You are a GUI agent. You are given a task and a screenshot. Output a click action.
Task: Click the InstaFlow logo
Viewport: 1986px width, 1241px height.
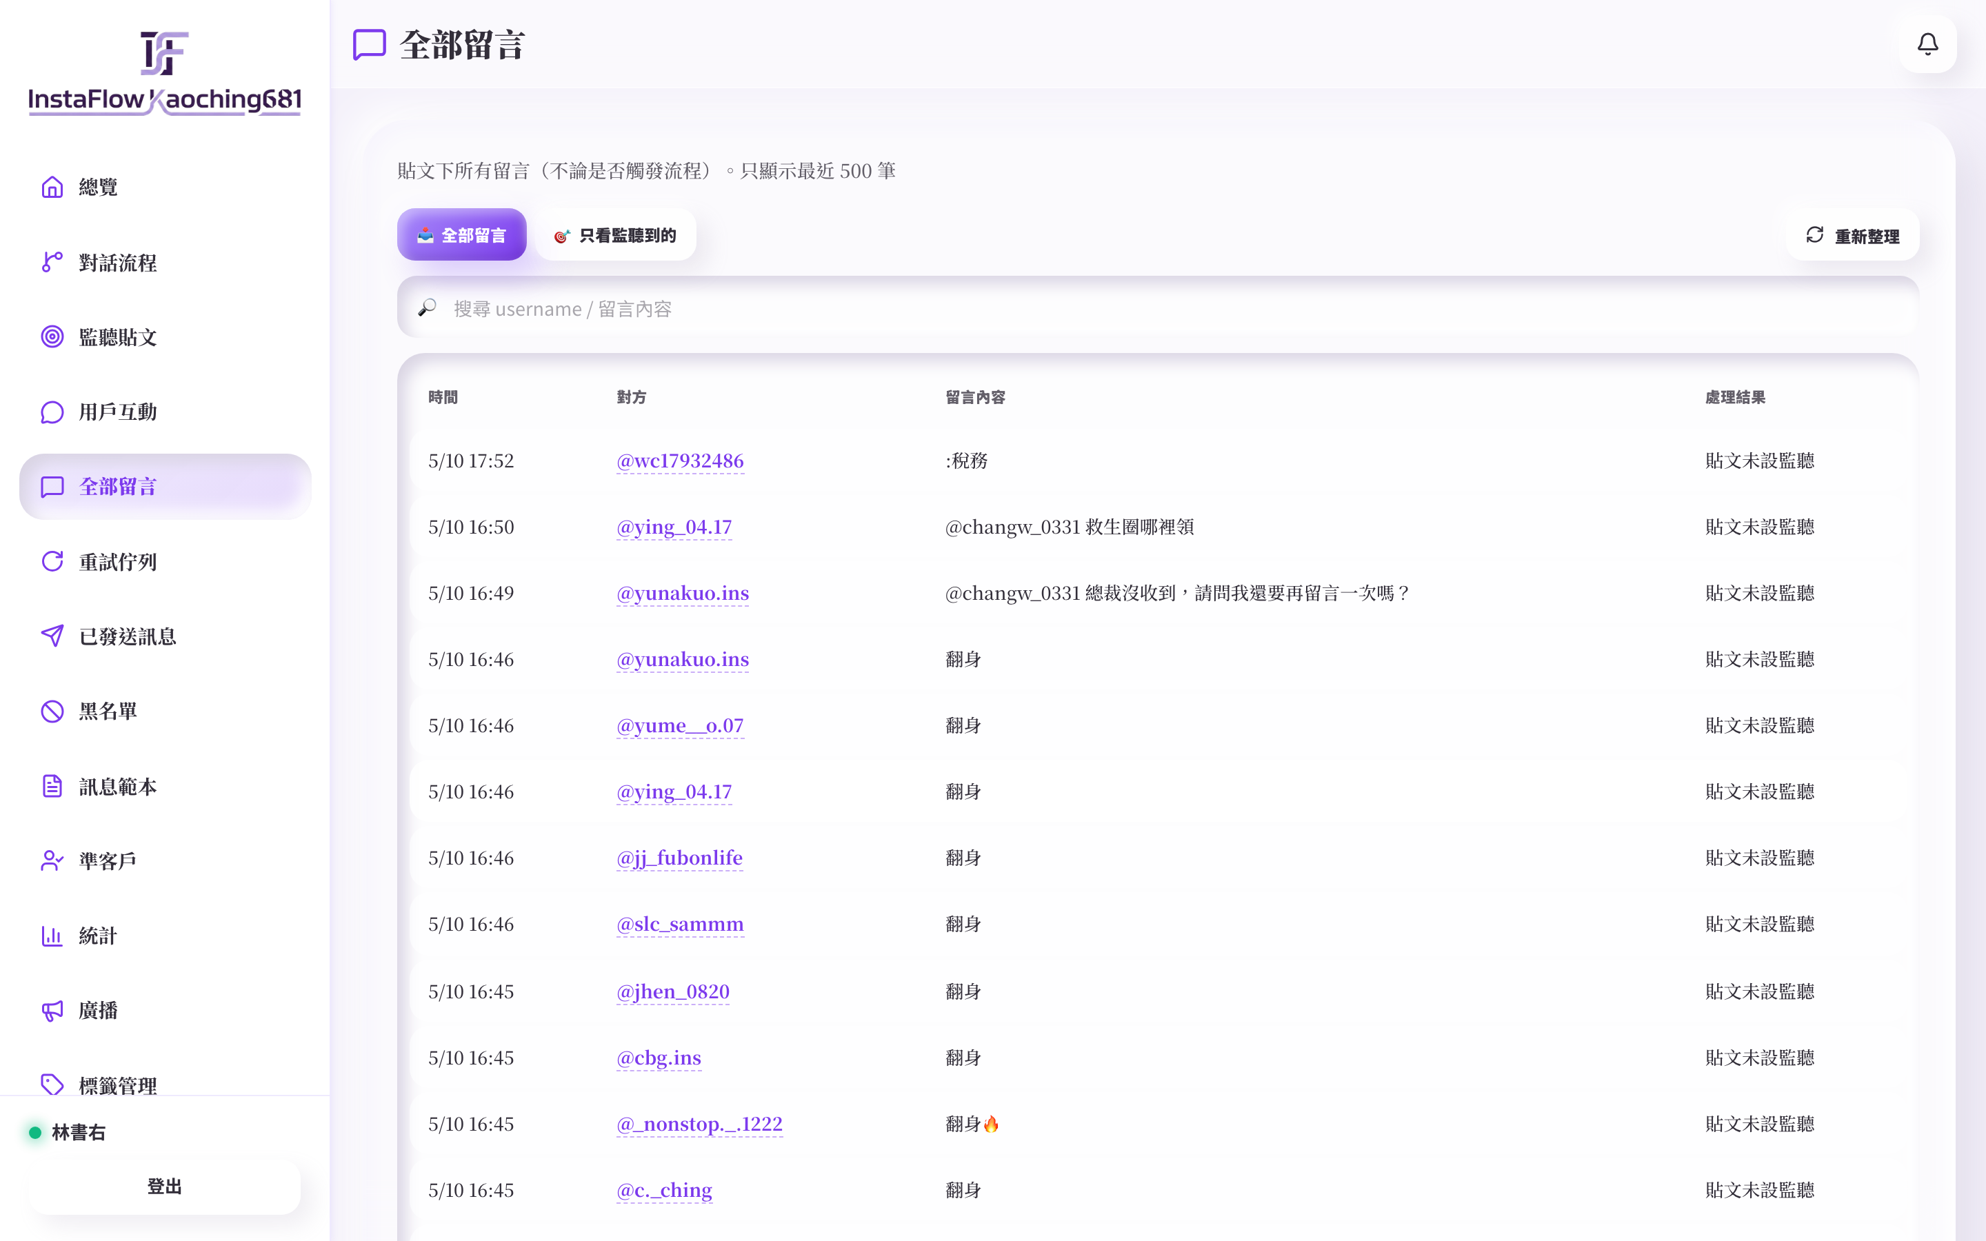click(164, 73)
